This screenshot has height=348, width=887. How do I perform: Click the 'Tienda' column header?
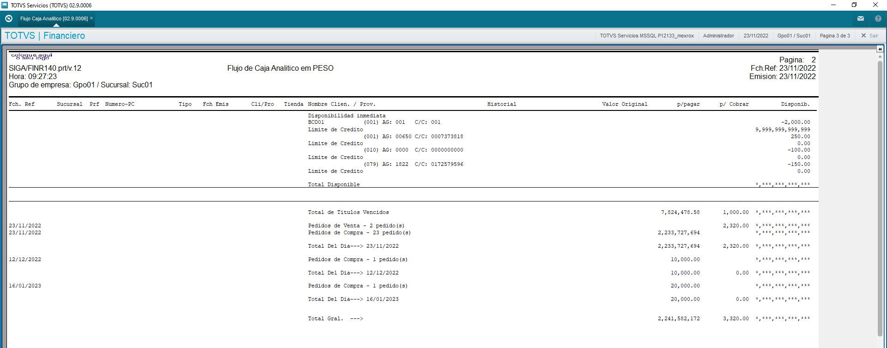tap(294, 104)
